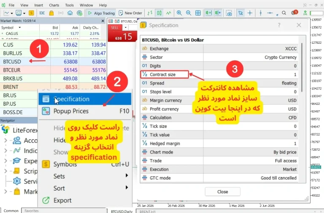Open the Sort submenu
324x213 pixels.
pyautogui.click(x=85, y=188)
